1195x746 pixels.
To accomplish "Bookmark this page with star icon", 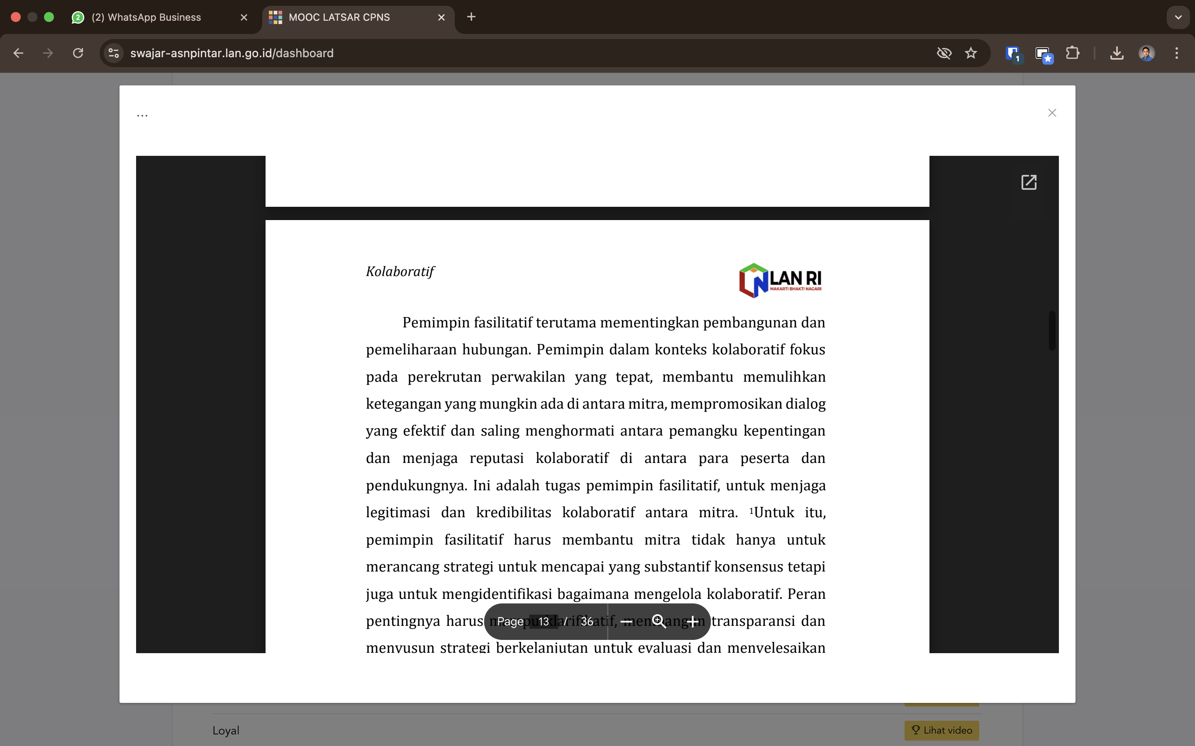I will click(971, 53).
